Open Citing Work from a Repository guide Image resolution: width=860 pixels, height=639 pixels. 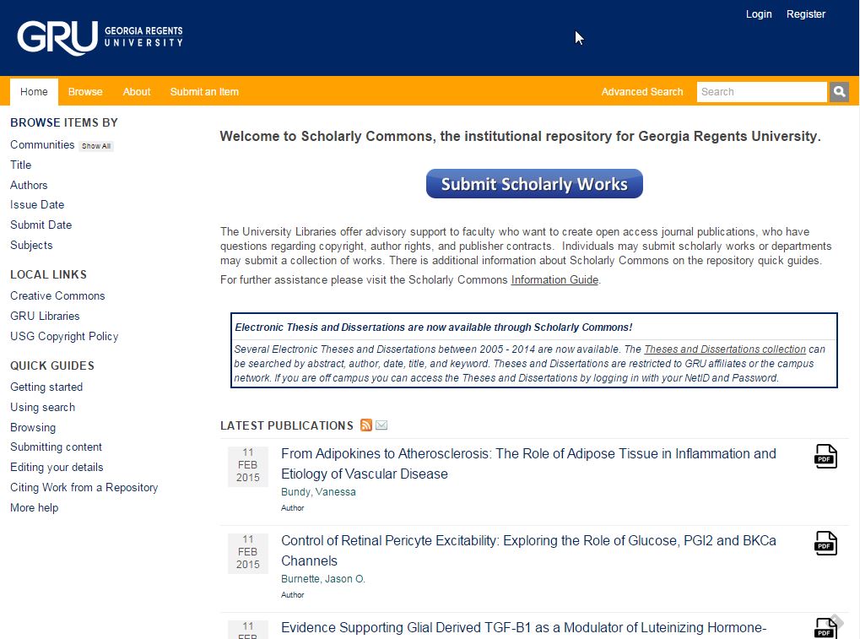84,488
